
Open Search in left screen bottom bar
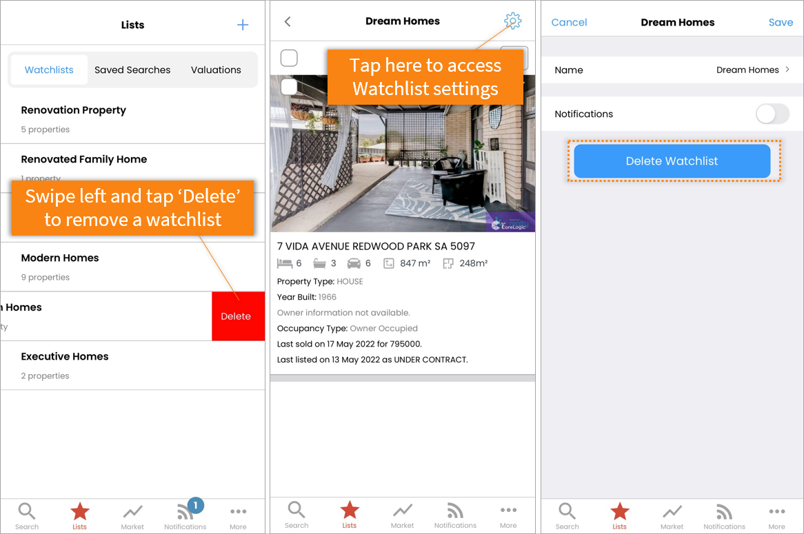(x=27, y=516)
